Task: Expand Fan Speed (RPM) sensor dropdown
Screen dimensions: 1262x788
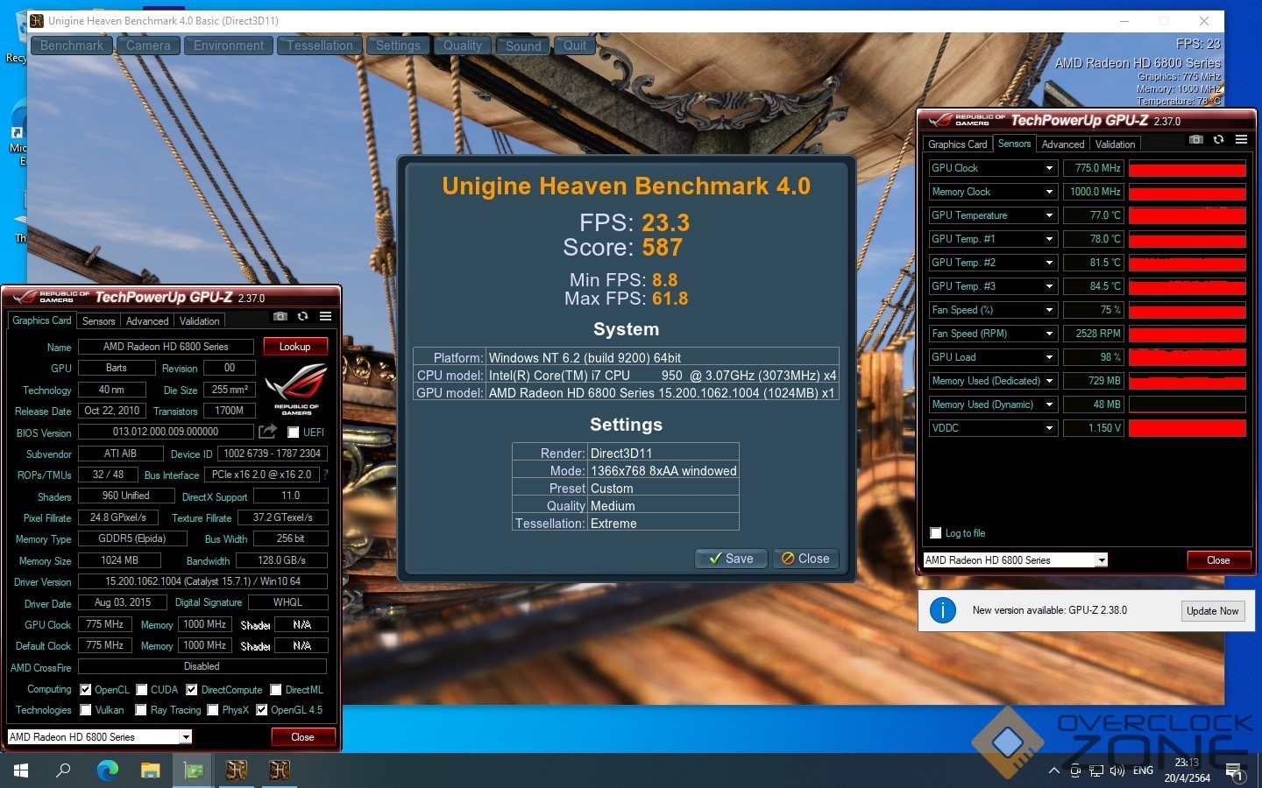Action: tap(1049, 334)
